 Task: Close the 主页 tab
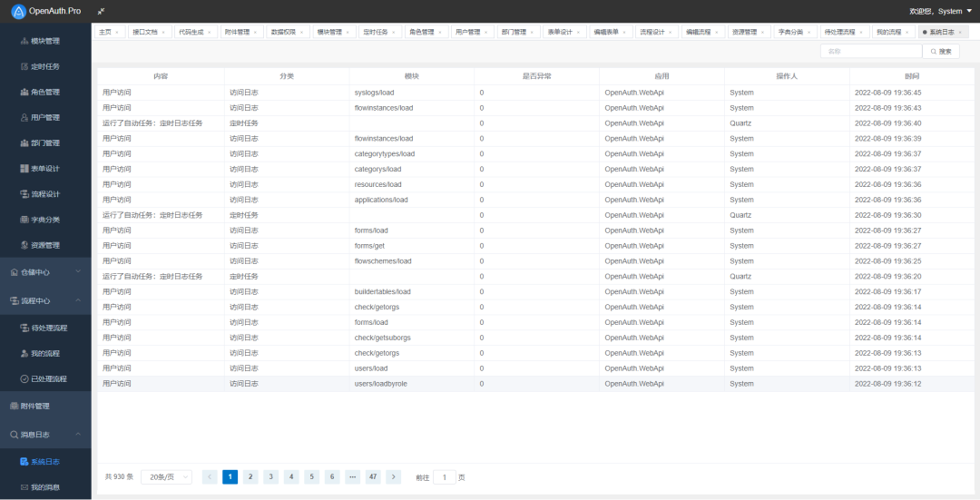pyautogui.click(x=117, y=32)
